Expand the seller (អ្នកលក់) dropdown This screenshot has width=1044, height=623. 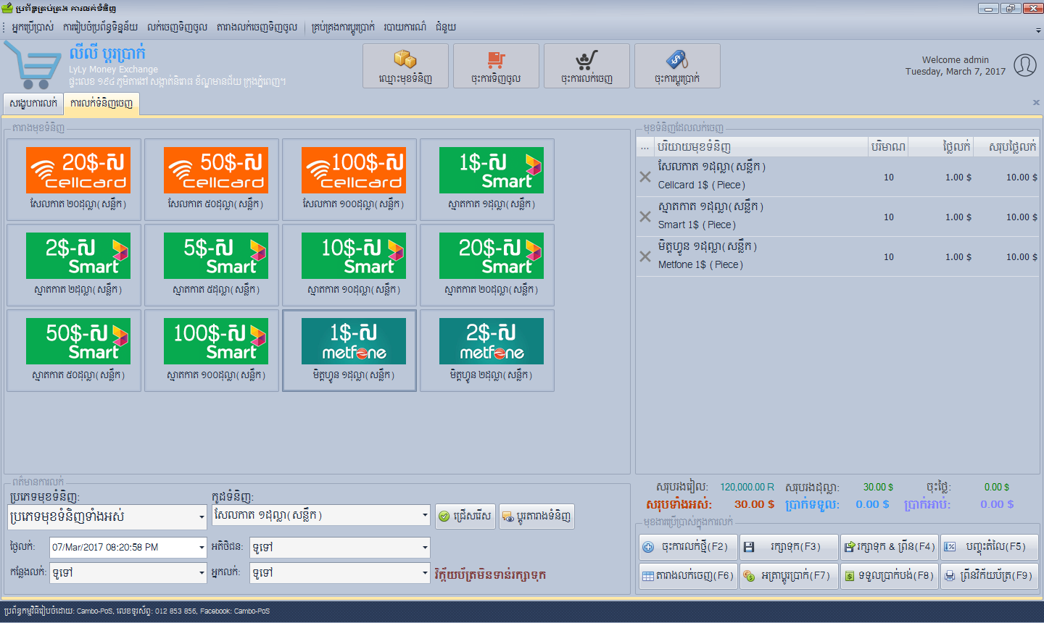[425, 573]
